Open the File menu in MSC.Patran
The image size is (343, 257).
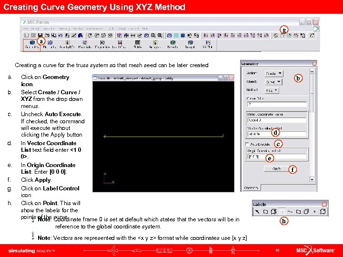(x=26, y=29)
